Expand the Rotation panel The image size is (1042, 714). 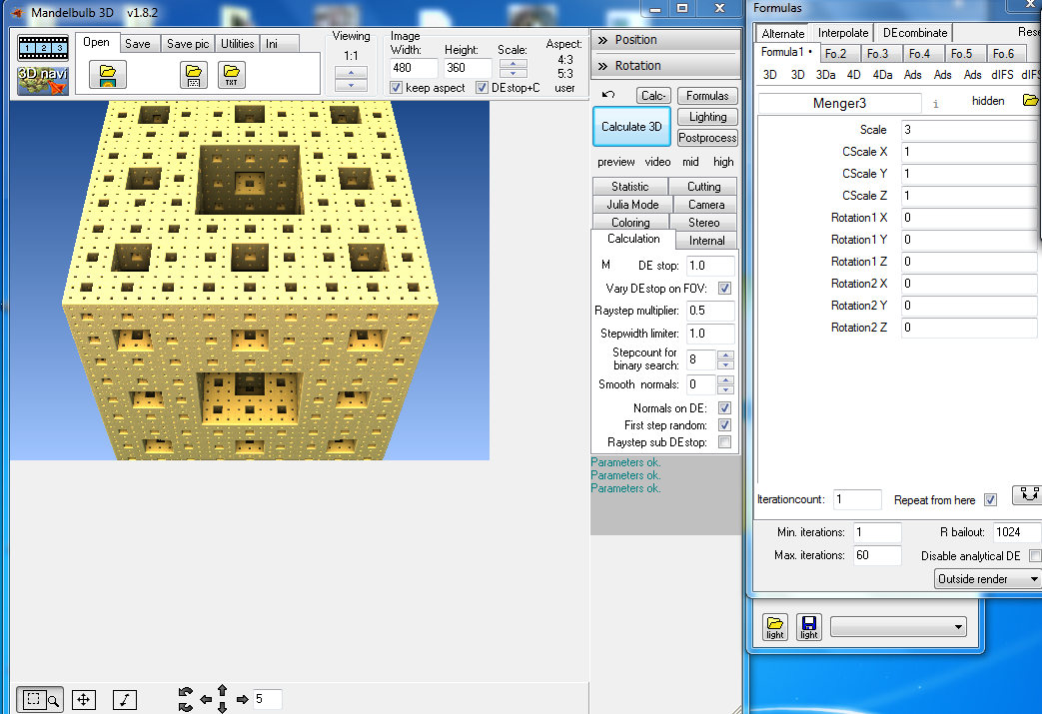pos(665,66)
